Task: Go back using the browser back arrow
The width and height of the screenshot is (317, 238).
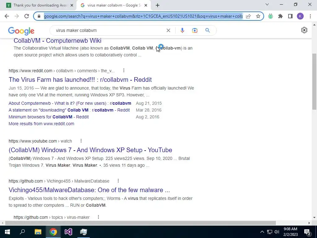Action: coord(7,16)
